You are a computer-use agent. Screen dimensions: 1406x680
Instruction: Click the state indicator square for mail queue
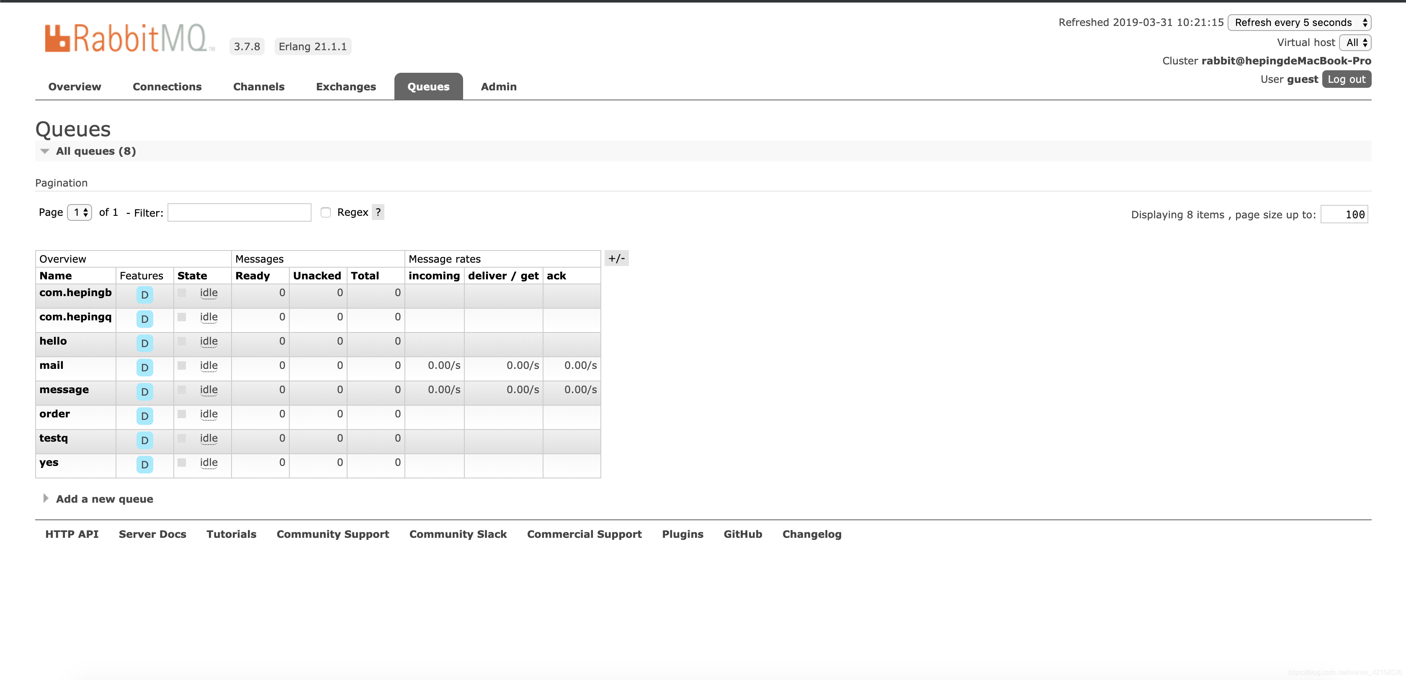pyautogui.click(x=182, y=366)
